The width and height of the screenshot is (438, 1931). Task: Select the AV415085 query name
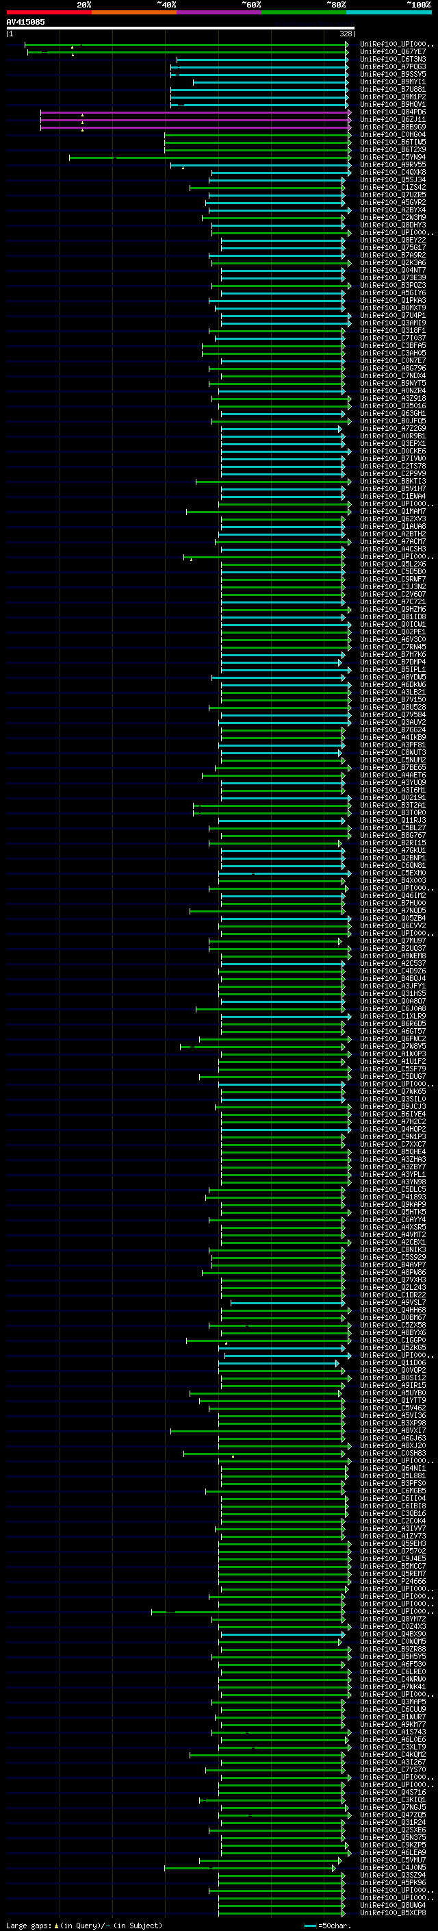click(x=25, y=22)
